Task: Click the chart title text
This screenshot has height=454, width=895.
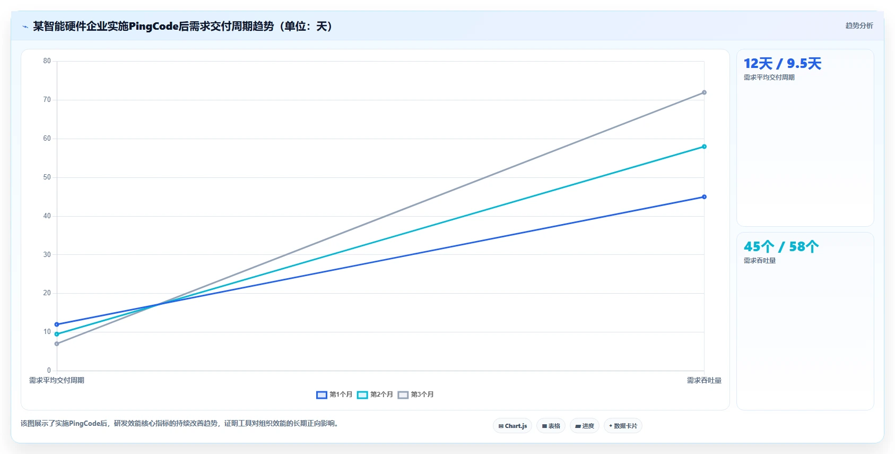Action: tap(182, 27)
